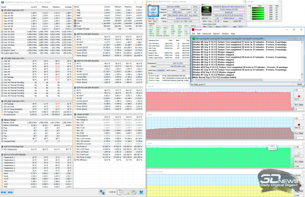Click Fit y on the VR T1 graph
Viewport: 305px width, 197px height.
pos(296,133)
